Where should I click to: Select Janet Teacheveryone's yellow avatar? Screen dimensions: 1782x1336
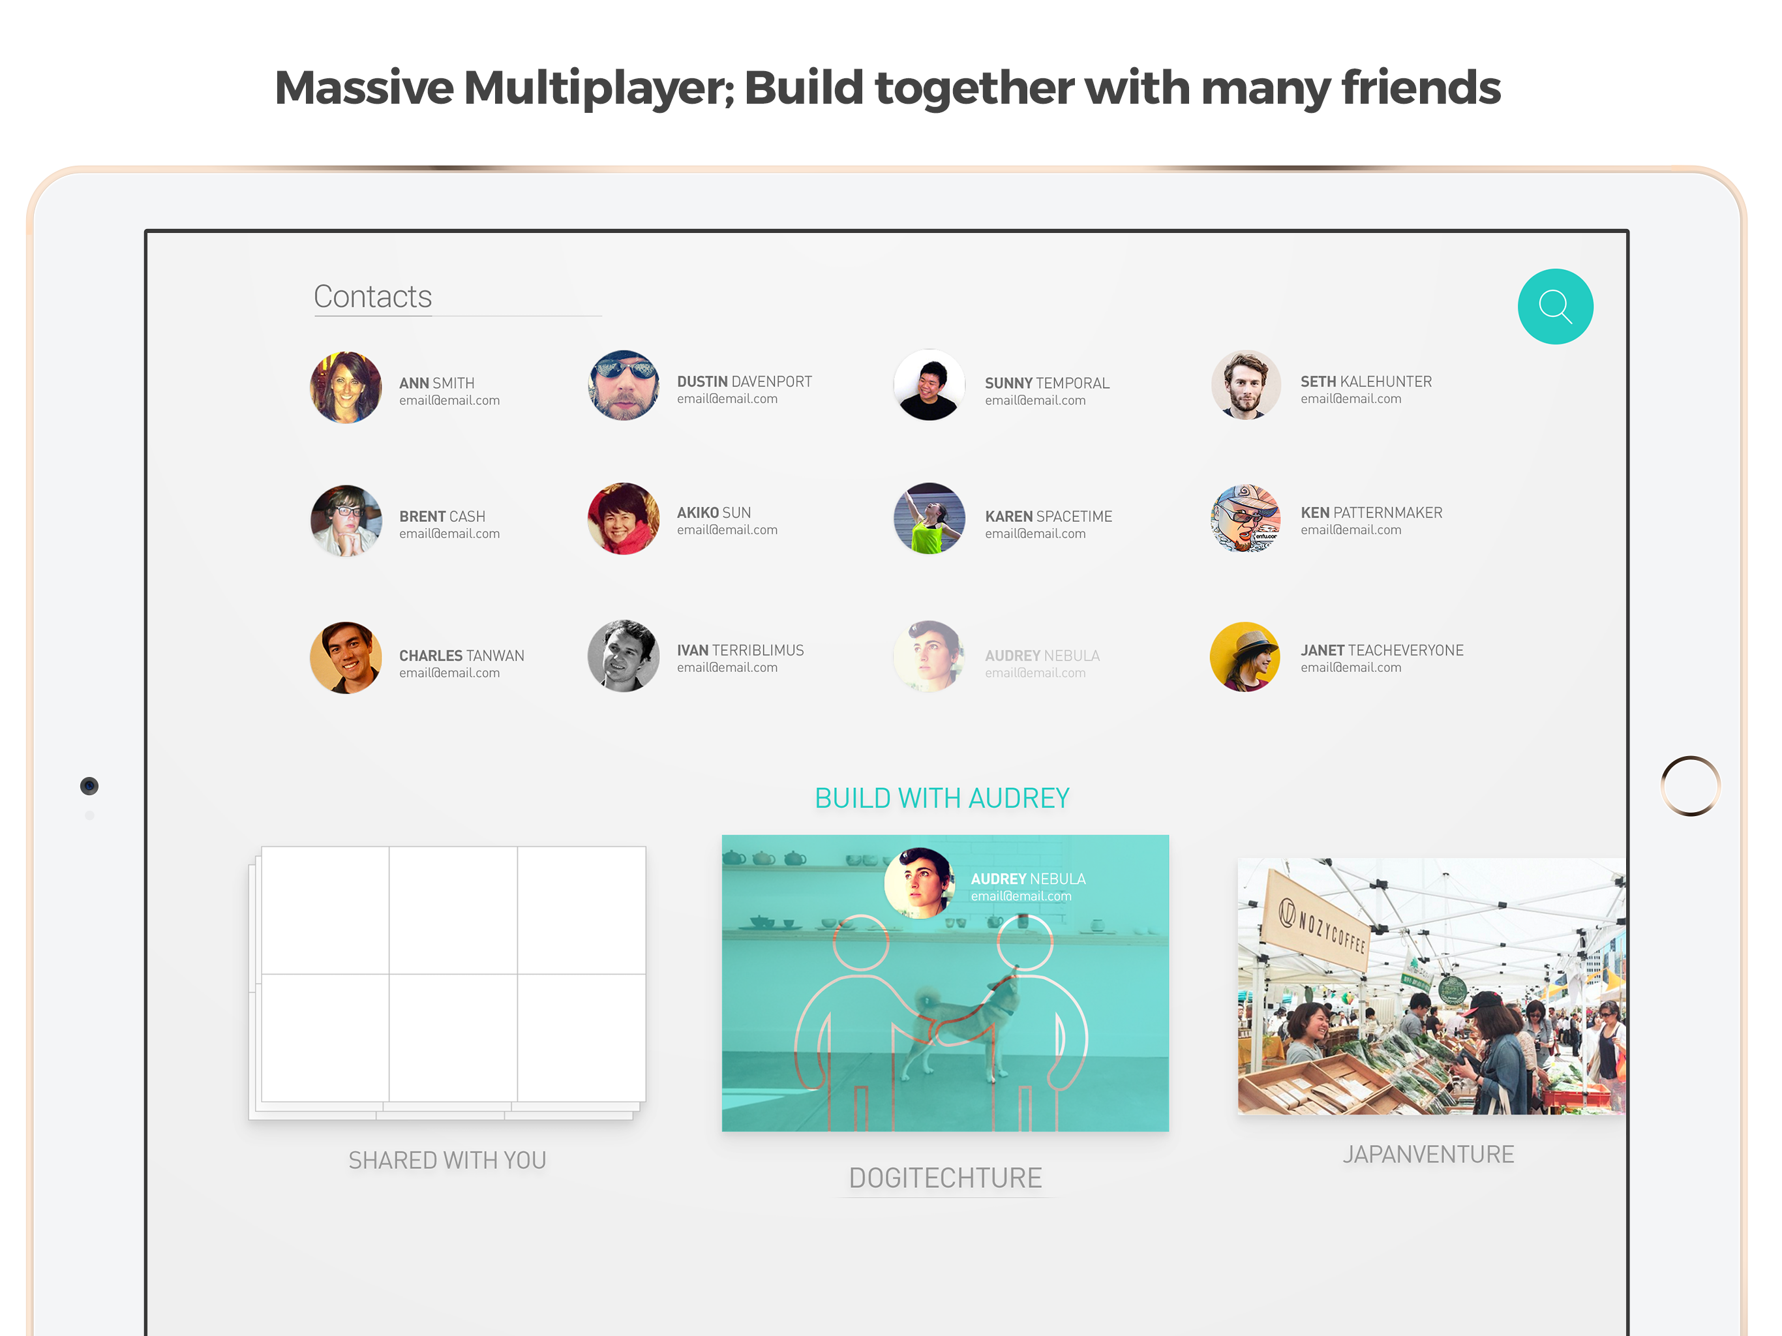coord(1245,656)
